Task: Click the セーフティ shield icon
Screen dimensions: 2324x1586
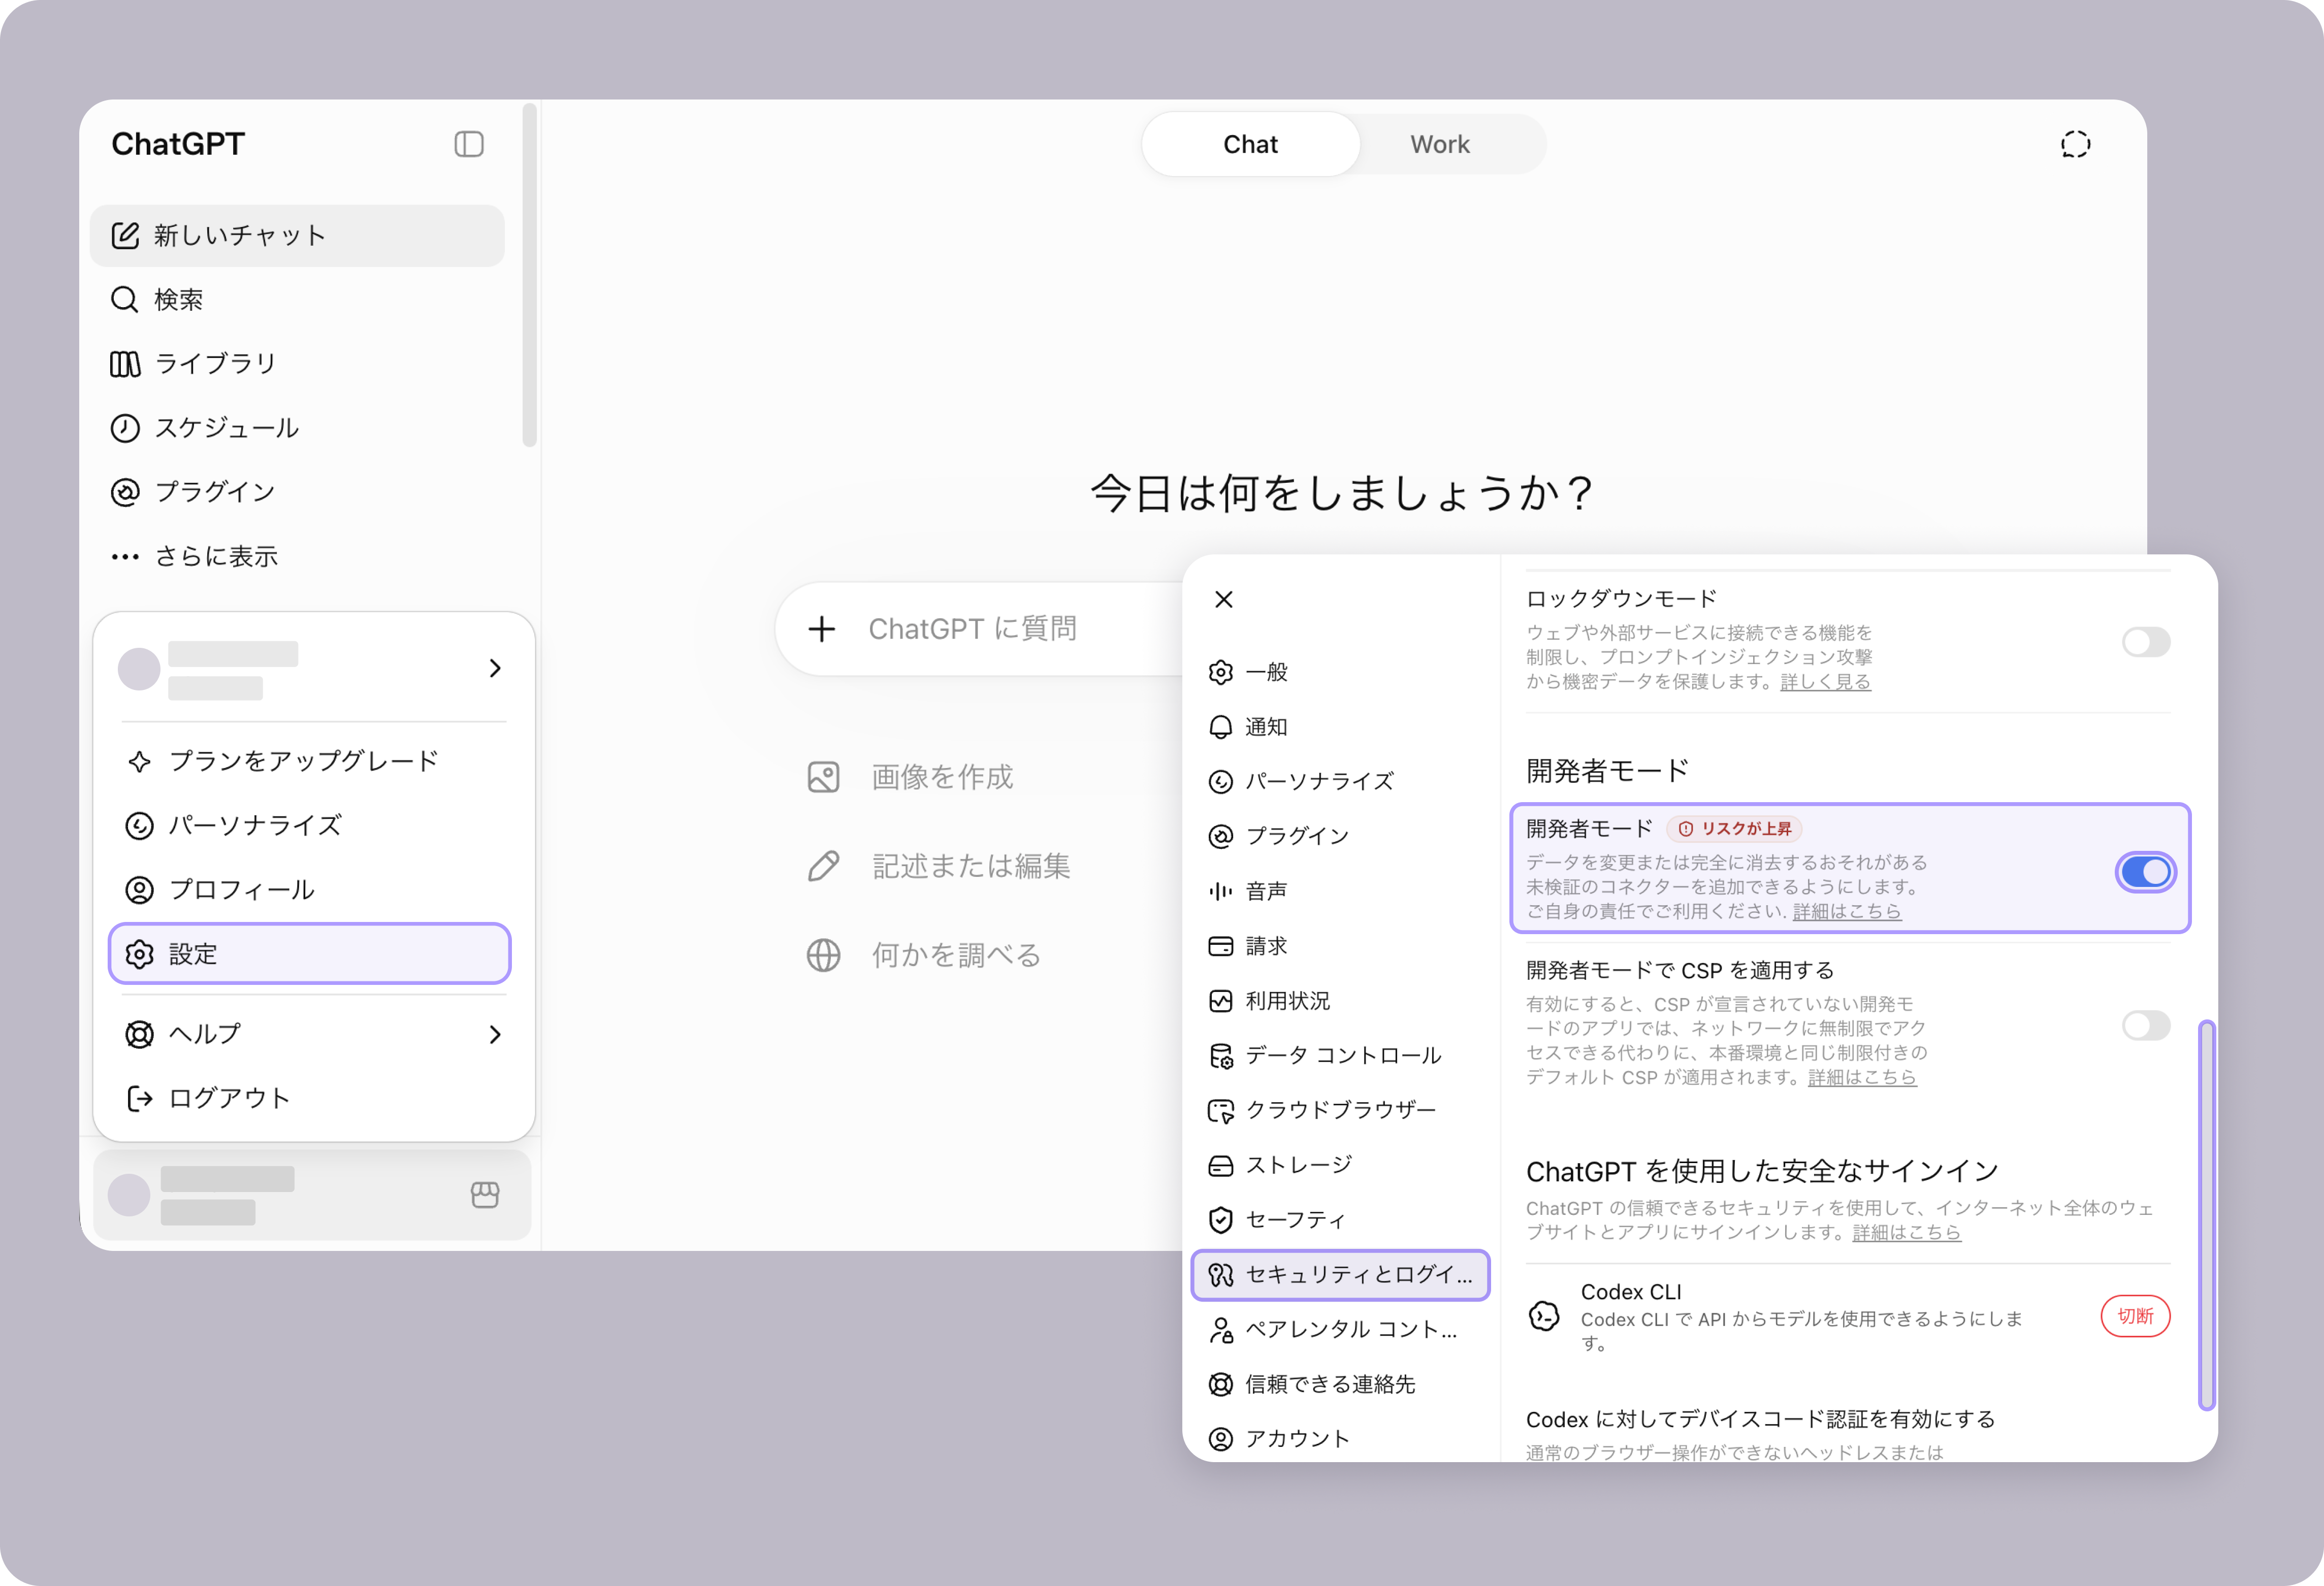Action: click(x=1221, y=1220)
